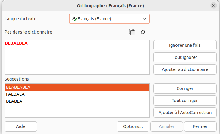Click Tout corriger button

[185, 101]
